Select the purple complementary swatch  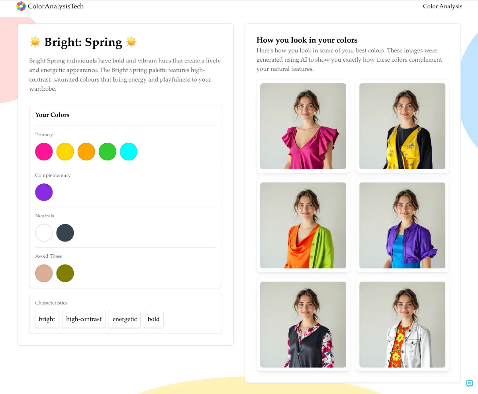pyautogui.click(x=44, y=192)
